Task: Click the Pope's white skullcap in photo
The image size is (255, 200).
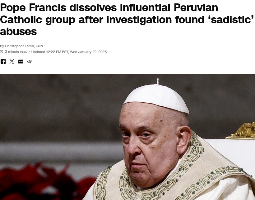Action: (156, 98)
